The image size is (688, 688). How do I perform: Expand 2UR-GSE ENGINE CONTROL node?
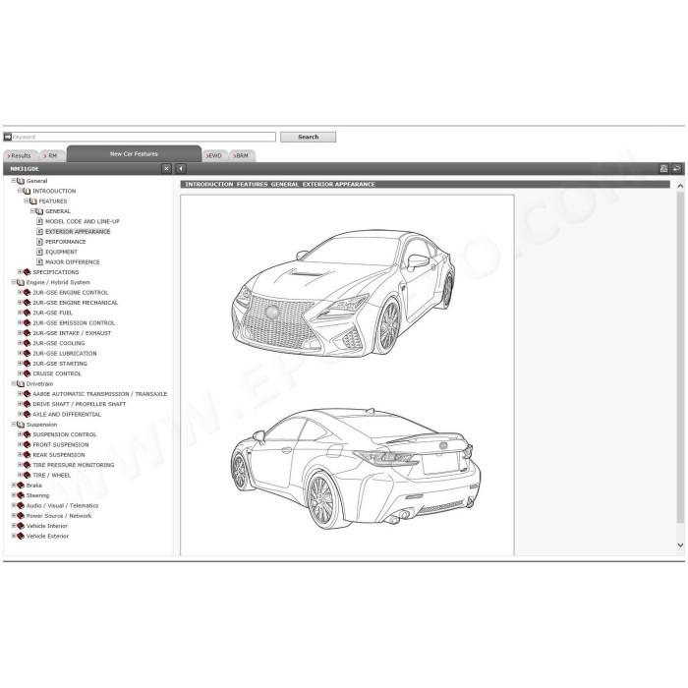pyautogui.click(x=20, y=292)
